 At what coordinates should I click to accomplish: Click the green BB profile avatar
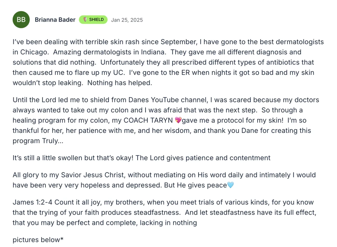pos(21,20)
